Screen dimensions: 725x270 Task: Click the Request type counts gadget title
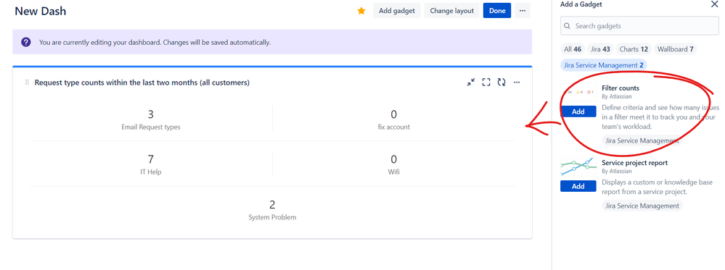(142, 83)
